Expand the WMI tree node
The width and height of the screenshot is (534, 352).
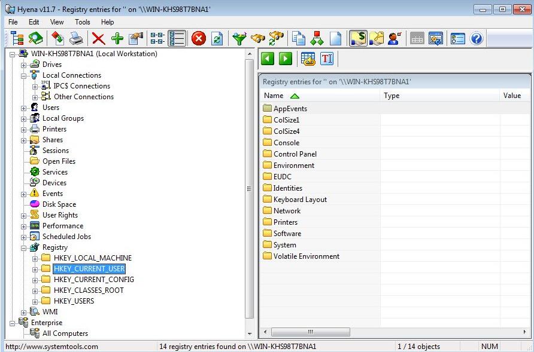coord(23,313)
